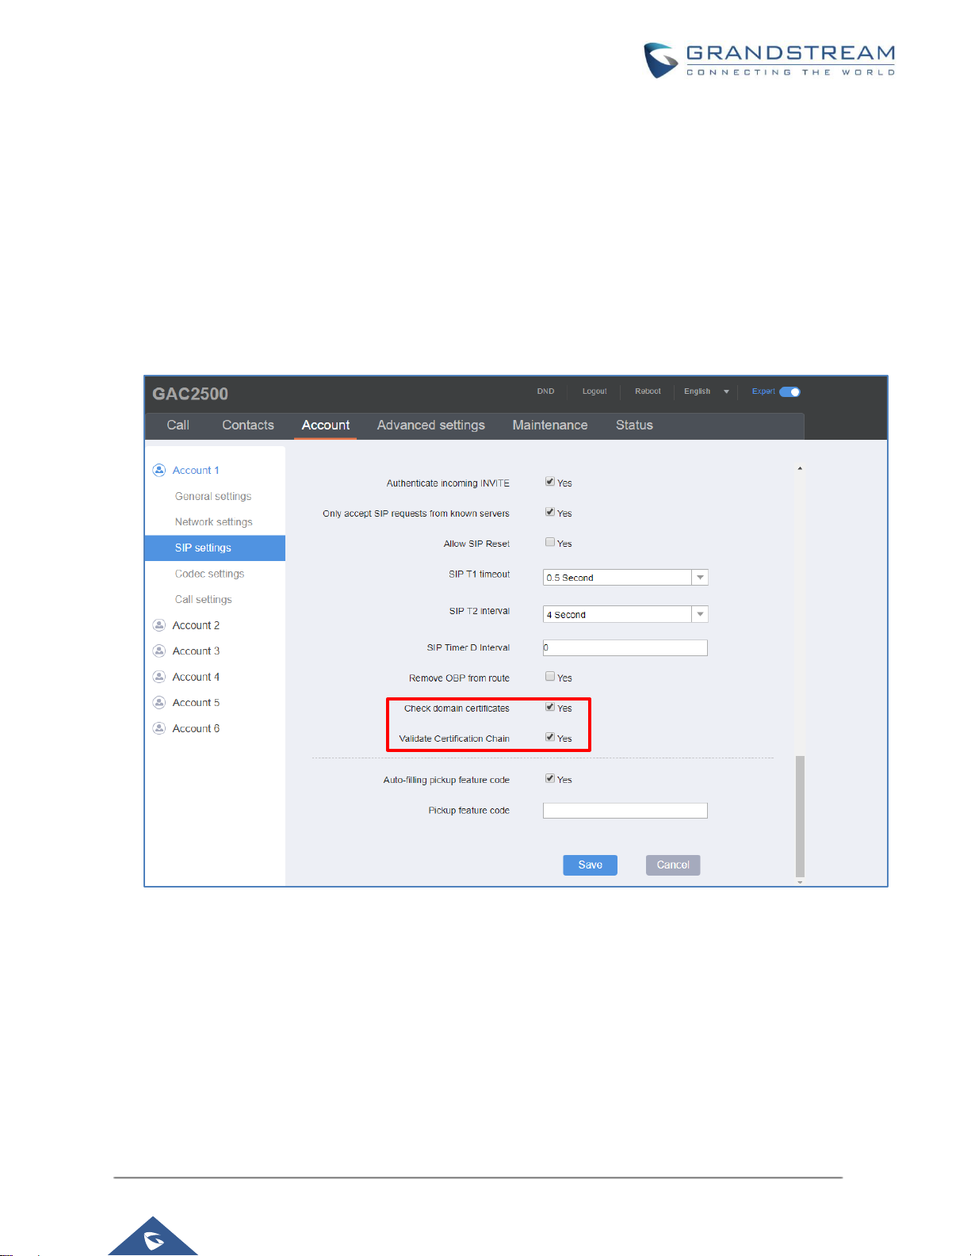Expand Account 2 label in sidebar
The image size is (971, 1256).
pos(196,625)
